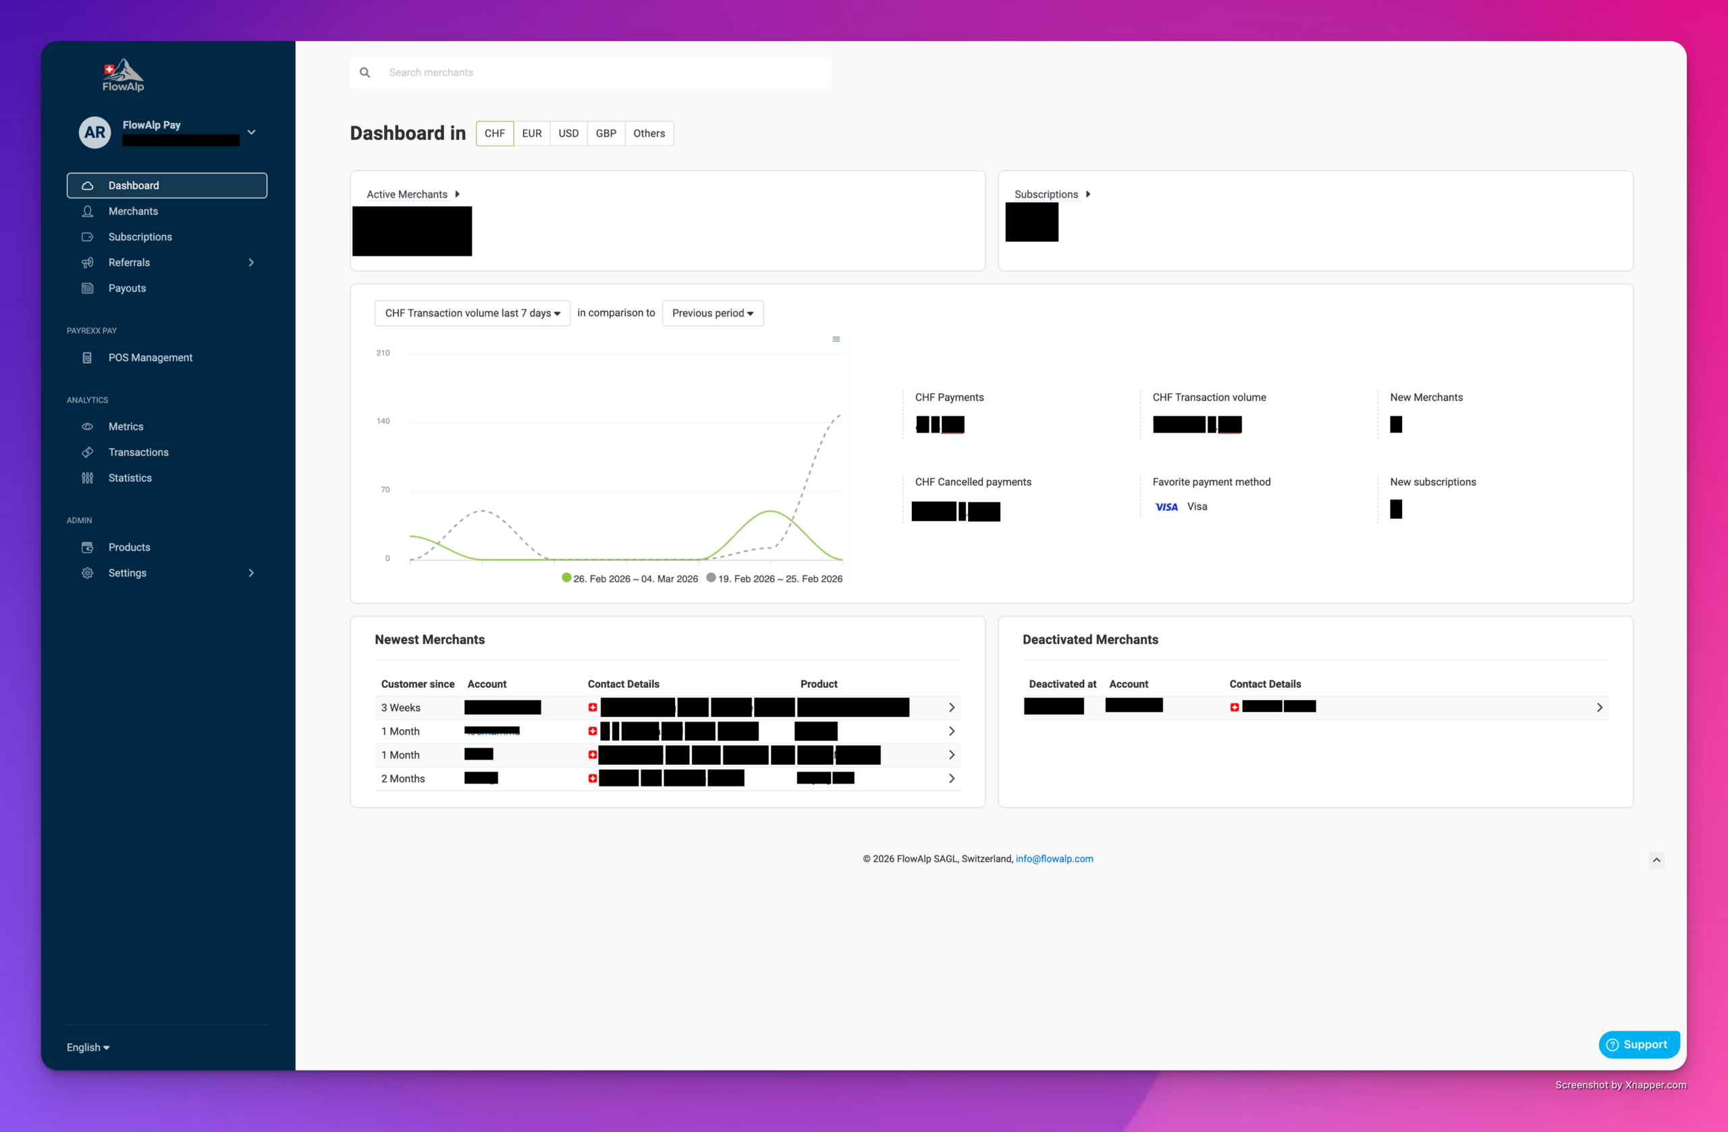Open the Previous period comparison dropdown

point(712,313)
